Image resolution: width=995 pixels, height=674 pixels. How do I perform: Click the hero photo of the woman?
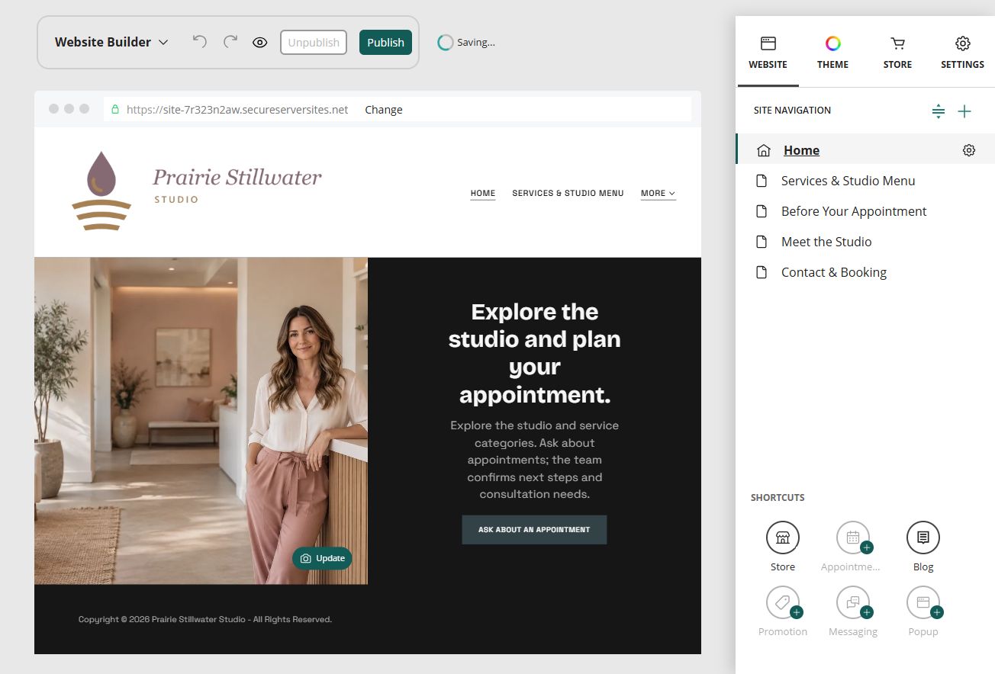[201, 421]
